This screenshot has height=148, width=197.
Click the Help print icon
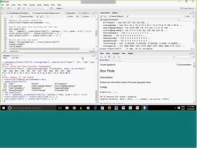114,57
